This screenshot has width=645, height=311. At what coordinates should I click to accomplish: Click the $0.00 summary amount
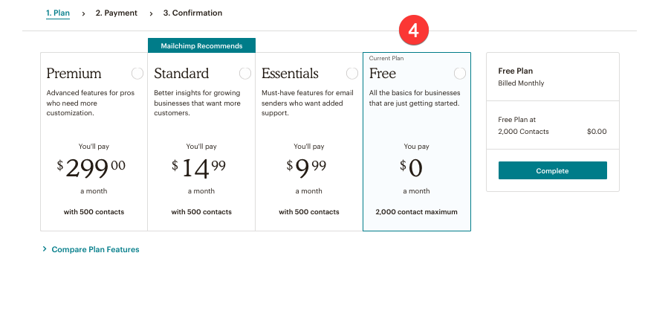[x=597, y=132]
